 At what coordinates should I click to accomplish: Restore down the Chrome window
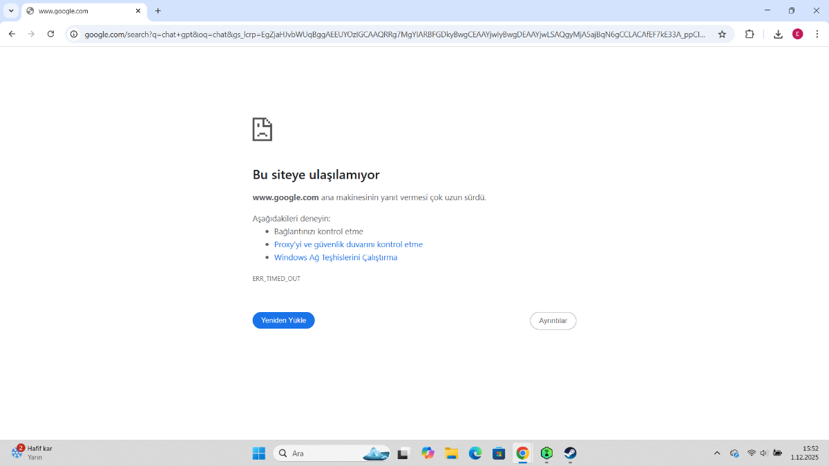click(792, 10)
